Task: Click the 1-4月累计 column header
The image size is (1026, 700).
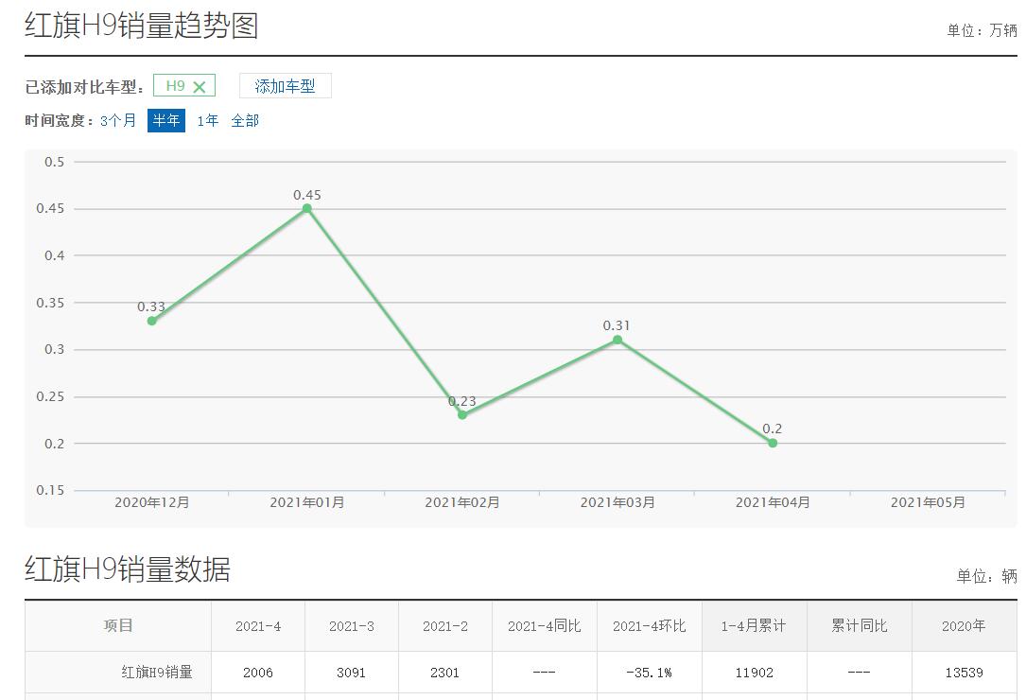Action: [754, 626]
